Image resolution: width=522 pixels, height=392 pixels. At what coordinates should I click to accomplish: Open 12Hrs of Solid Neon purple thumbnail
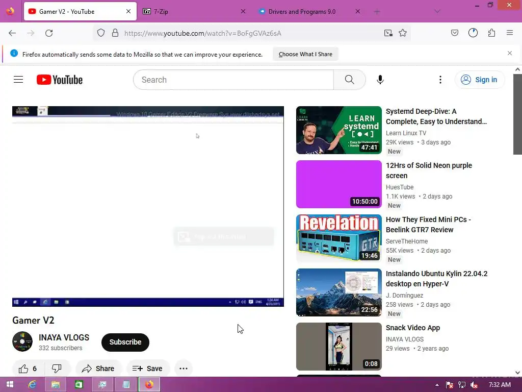coord(339,184)
